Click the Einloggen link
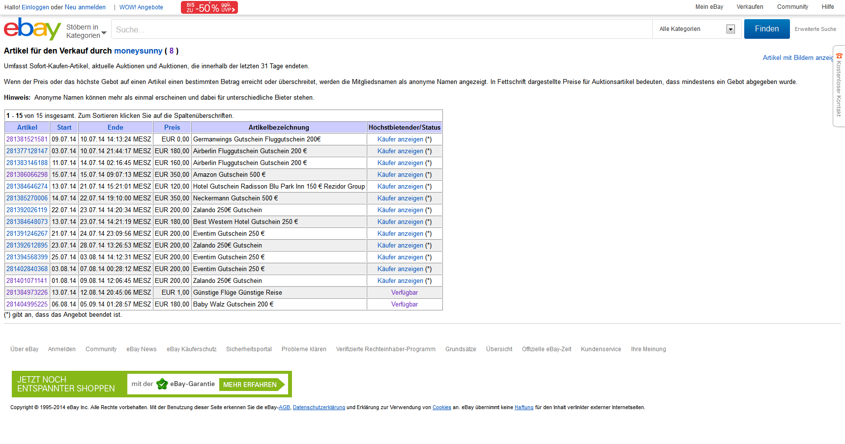The width and height of the screenshot is (845, 444). pyautogui.click(x=35, y=7)
